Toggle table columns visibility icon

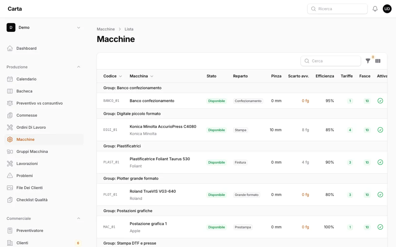(x=378, y=61)
